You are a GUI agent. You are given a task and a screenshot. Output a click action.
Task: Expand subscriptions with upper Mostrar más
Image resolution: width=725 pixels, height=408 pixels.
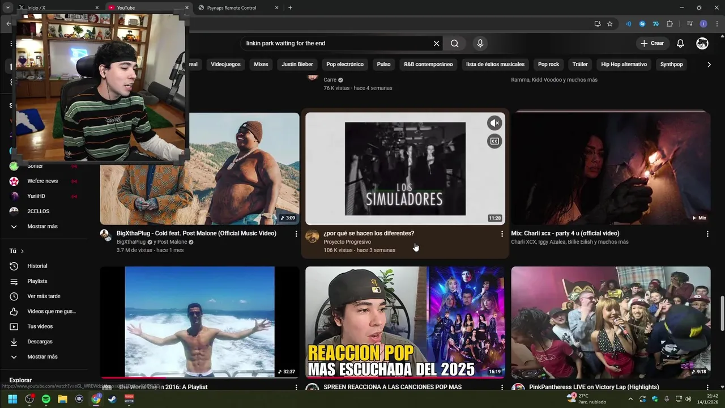click(x=42, y=226)
